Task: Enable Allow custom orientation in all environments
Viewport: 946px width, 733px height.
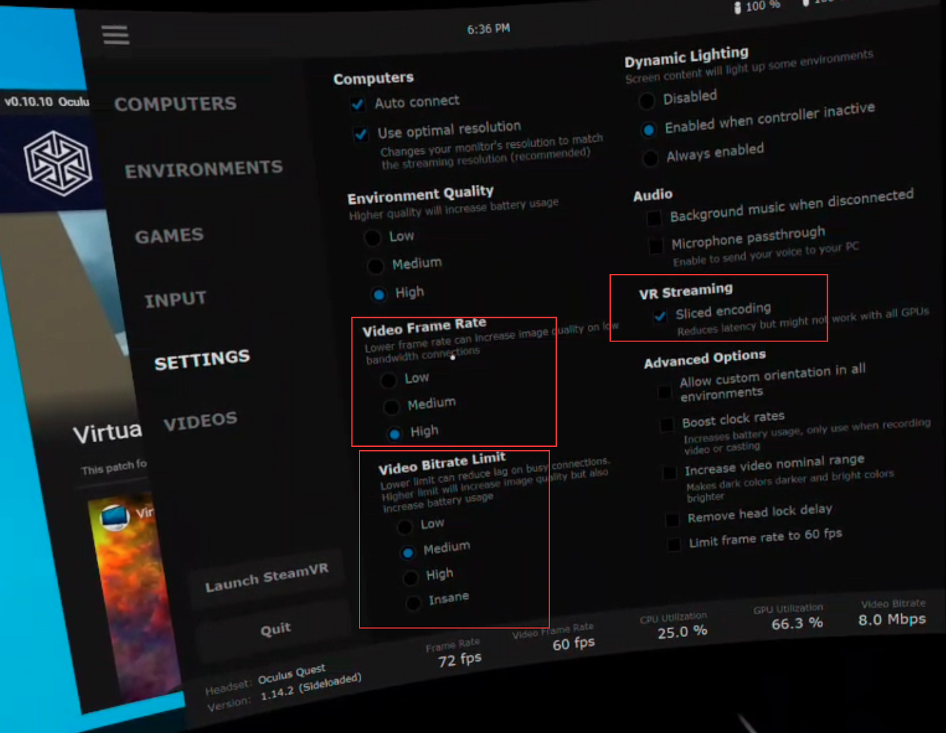Action: coord(665,391)
